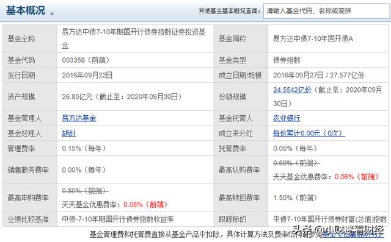Select the 易方达中债7-10年国开债A short name cell
Screen dimensions: 391x242
pos(328,38)
